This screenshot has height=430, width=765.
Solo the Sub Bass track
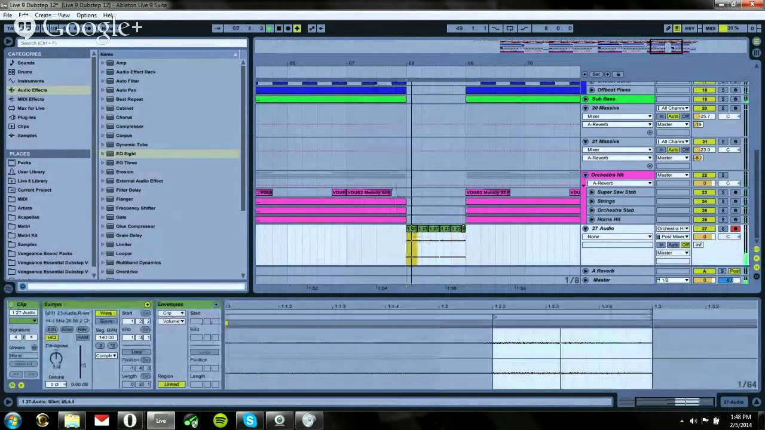[723, 99]
